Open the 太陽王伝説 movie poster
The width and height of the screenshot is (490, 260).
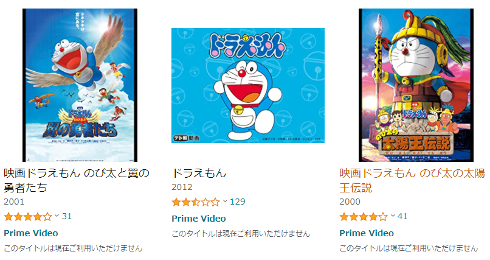click(x=416, y=85)
